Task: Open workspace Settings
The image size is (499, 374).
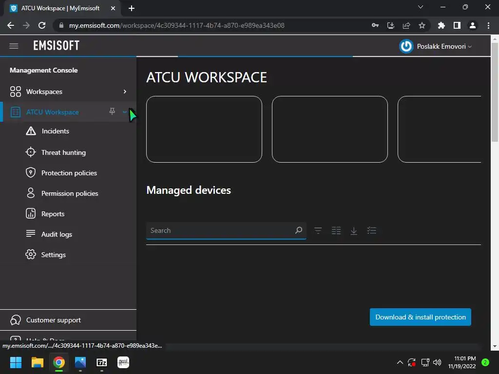Action: click(x=54, y=255)
